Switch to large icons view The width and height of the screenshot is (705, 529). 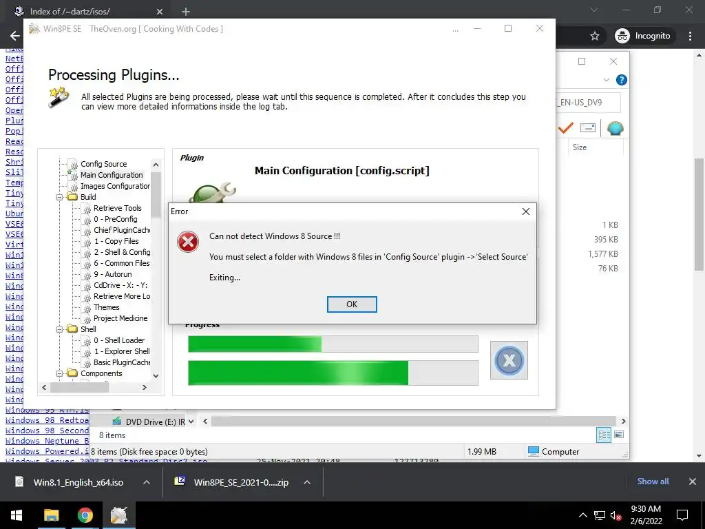pos(619,435)
